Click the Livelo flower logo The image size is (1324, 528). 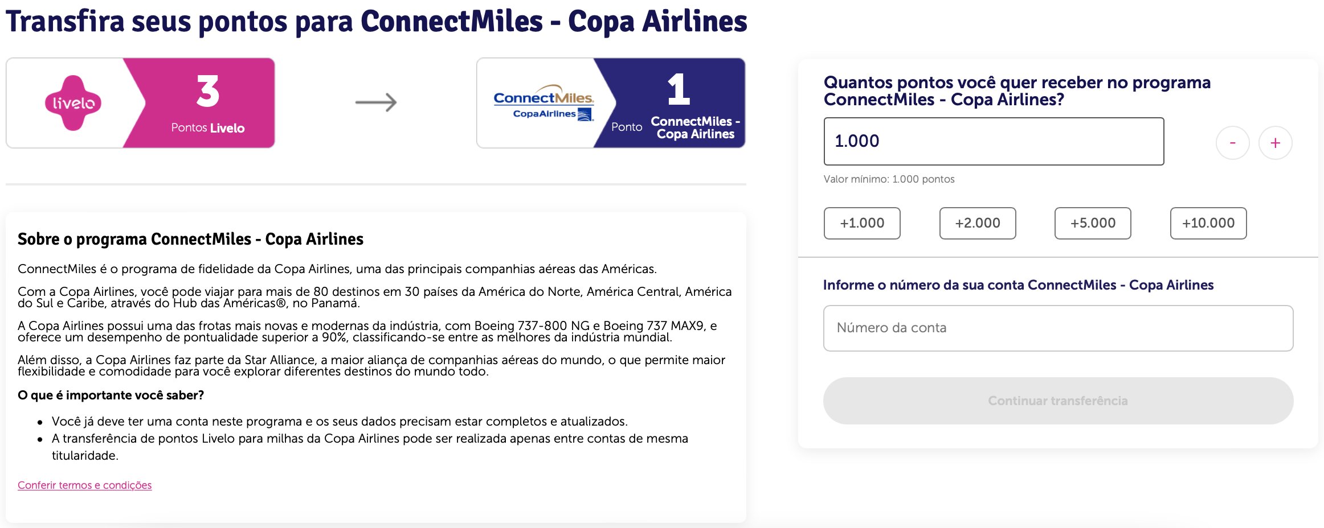73,103
